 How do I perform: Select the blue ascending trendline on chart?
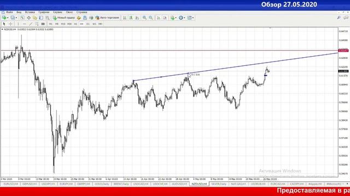click(x=236, y=66)
